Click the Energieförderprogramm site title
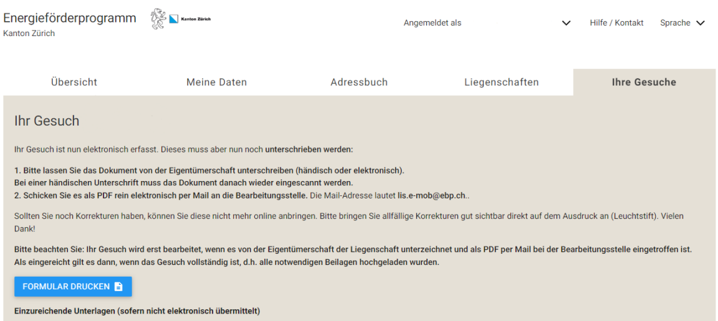Image resolution: width=718 pixels, height=321 pixels. [x=70, y=18]
